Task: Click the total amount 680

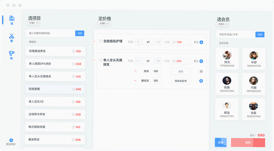Action: coord(261,135)
